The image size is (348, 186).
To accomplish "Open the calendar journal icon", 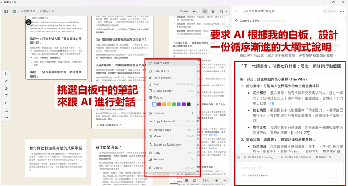I will [221, 11].
